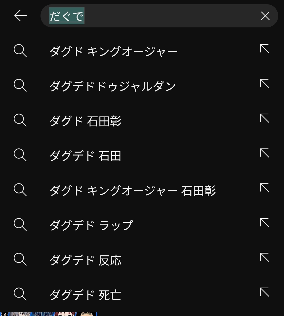The width and height of the screenshot is (284, 316).
Task: Tap the back arrow icon
Action: [21, 16]
